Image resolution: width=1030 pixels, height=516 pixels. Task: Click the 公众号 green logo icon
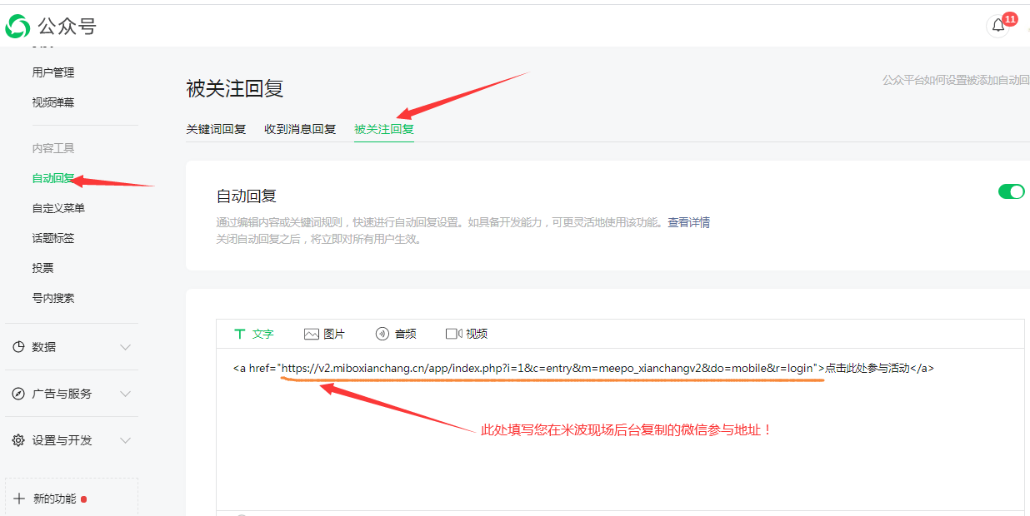(17, 27)
